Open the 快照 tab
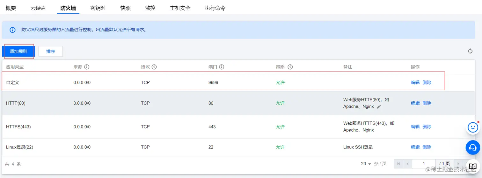482x178 pixels. point(126,8)
